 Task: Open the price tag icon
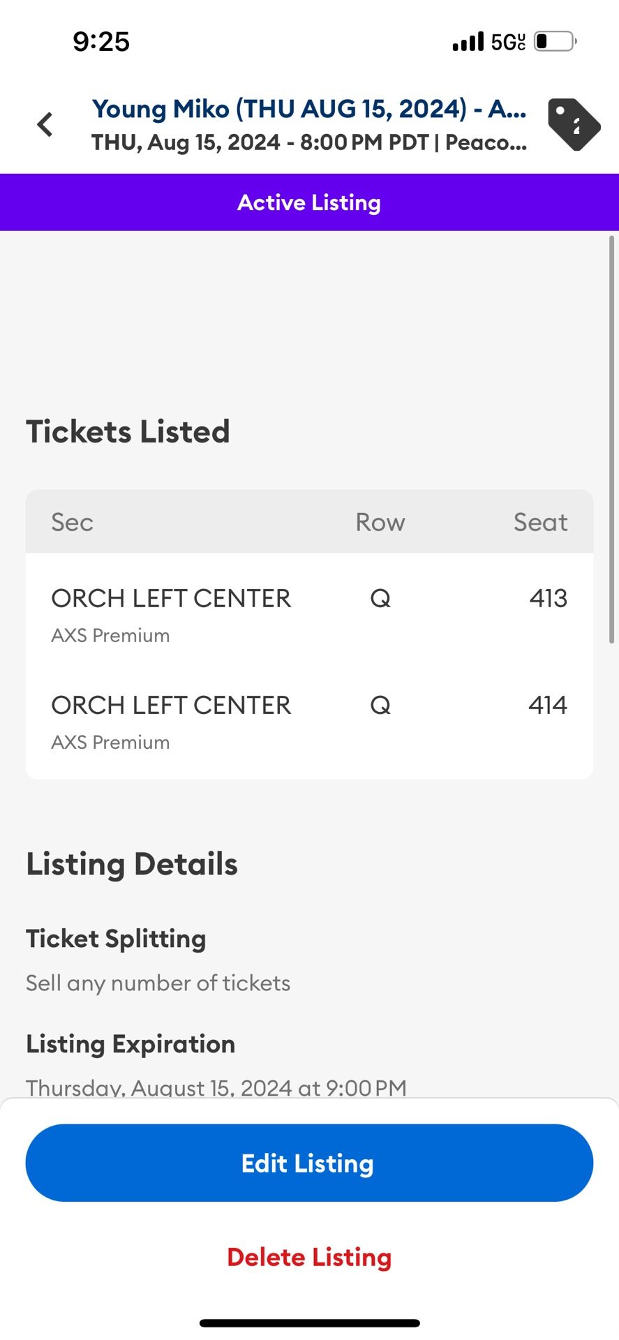tap(574, 125)
